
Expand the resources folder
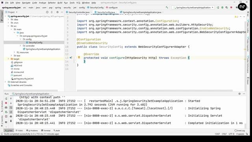click(15, 52)
